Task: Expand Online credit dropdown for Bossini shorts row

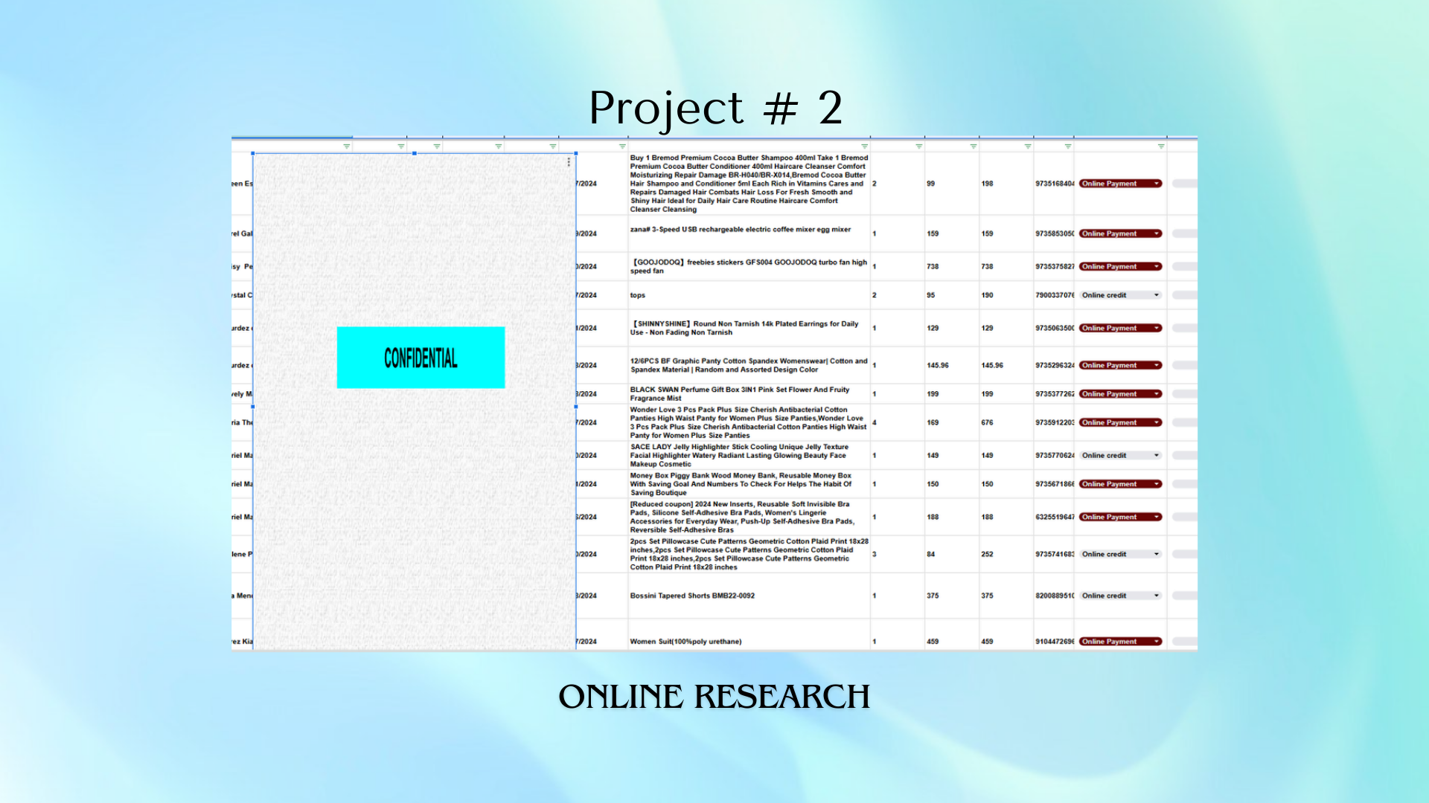Action: [x=1157, y=596]
